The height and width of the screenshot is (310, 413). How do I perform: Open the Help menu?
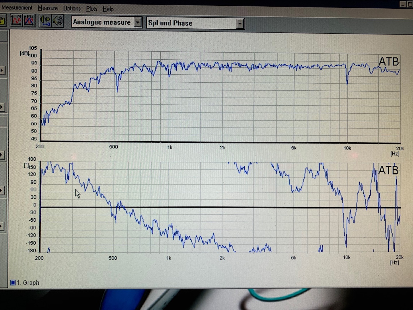point(108,9)
